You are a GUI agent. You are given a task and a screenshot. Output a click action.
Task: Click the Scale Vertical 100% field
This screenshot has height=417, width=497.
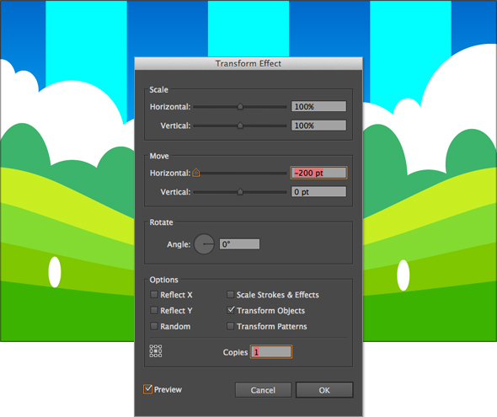click(x=319, y=126)
